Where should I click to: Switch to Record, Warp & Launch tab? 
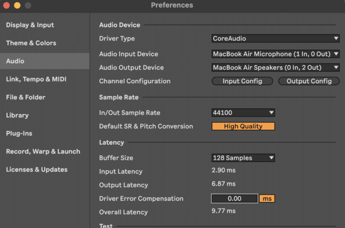point(43,151)
